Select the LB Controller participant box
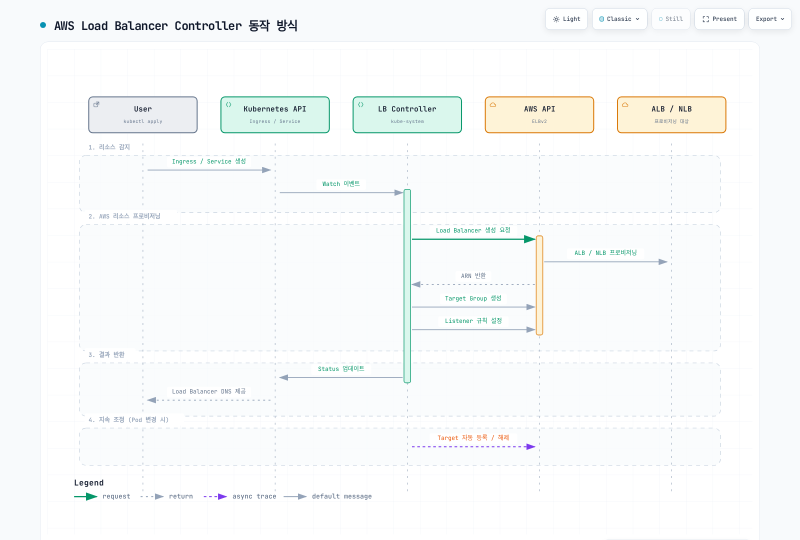Image resolution: width=800 pixels, height=540 pixels. 407,115
